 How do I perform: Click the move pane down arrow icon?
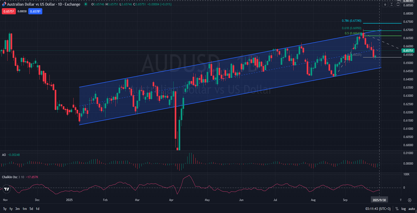pyautogui.click(x=385, y=4)
